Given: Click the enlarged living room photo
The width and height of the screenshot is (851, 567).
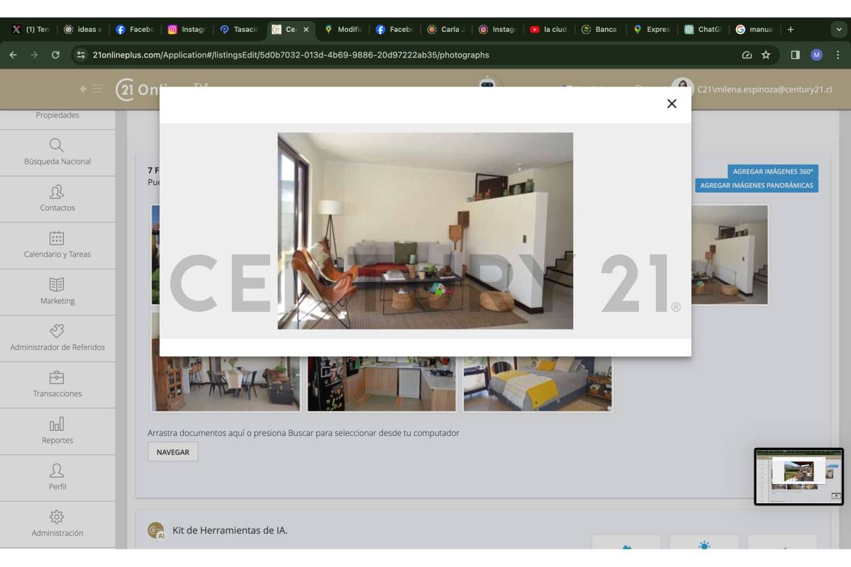Looking at the screenshot, I should (425, 231).
